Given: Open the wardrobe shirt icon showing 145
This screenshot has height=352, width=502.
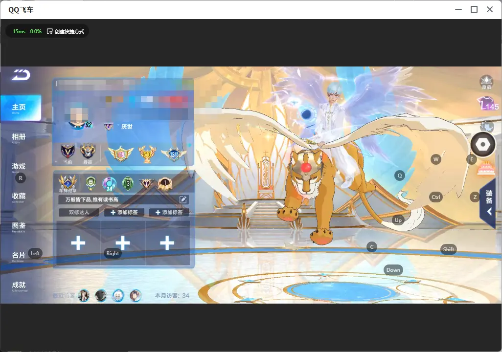Looking at the screenshot, I should point(488,104).
